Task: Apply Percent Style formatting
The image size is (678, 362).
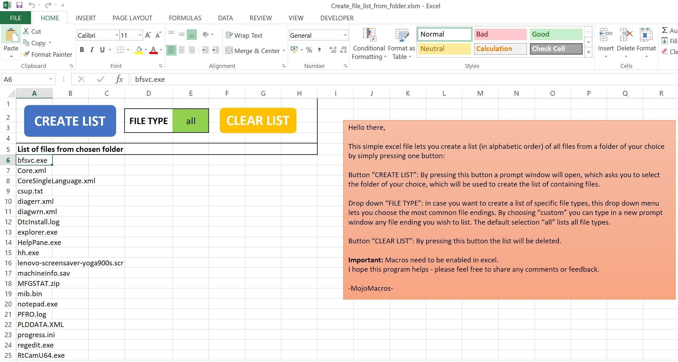Action: coord(309,50)
